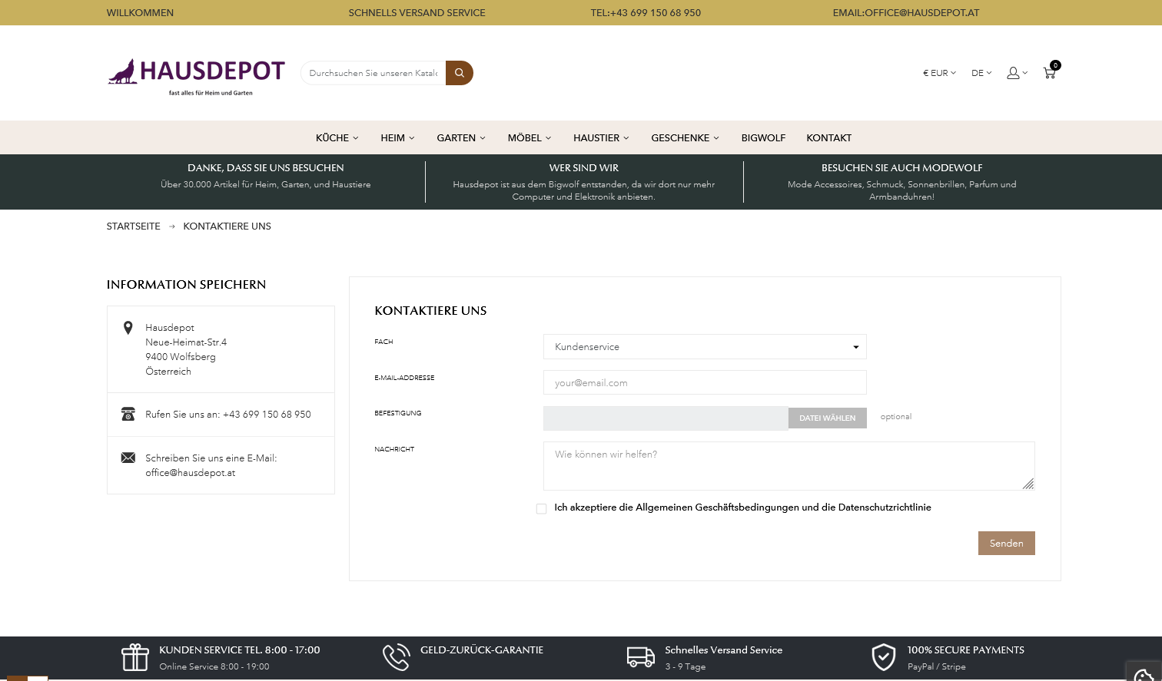The height and width of the screenshot is (681, 1162).
Task: Click the search magnifier icon
Action: click(459, 72)
